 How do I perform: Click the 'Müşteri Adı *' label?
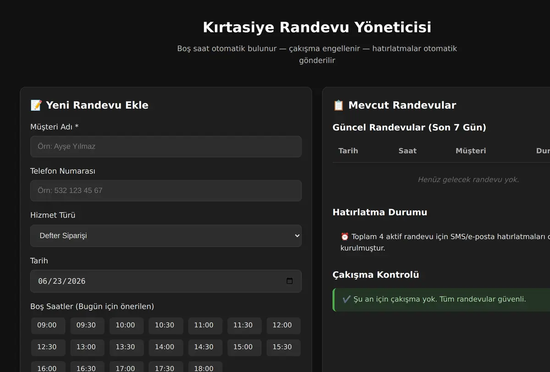tap(55, 127)
